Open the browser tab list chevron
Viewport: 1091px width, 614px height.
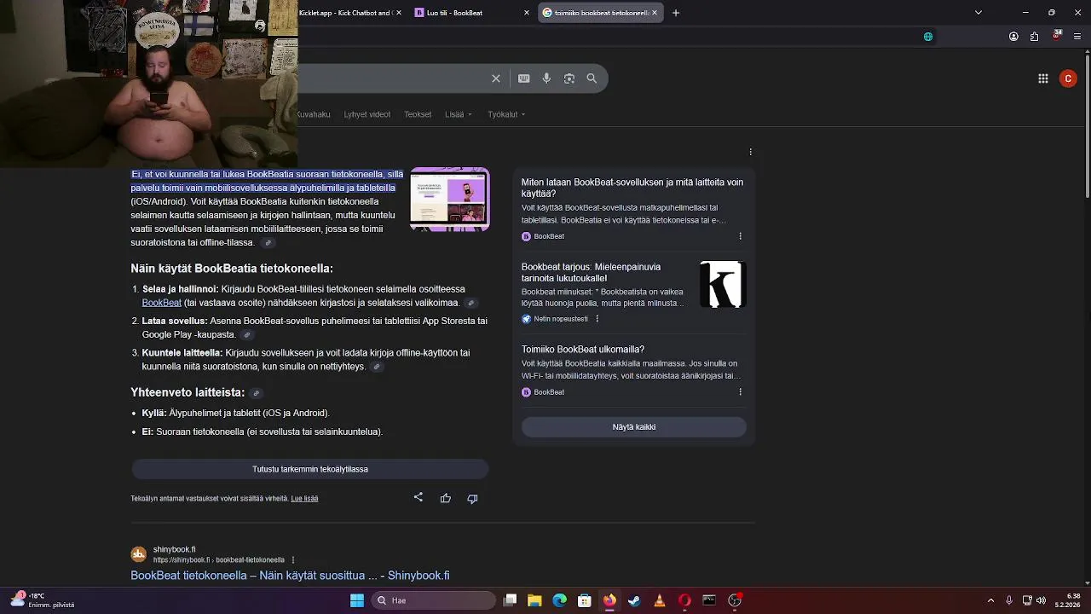click(978, 13)
